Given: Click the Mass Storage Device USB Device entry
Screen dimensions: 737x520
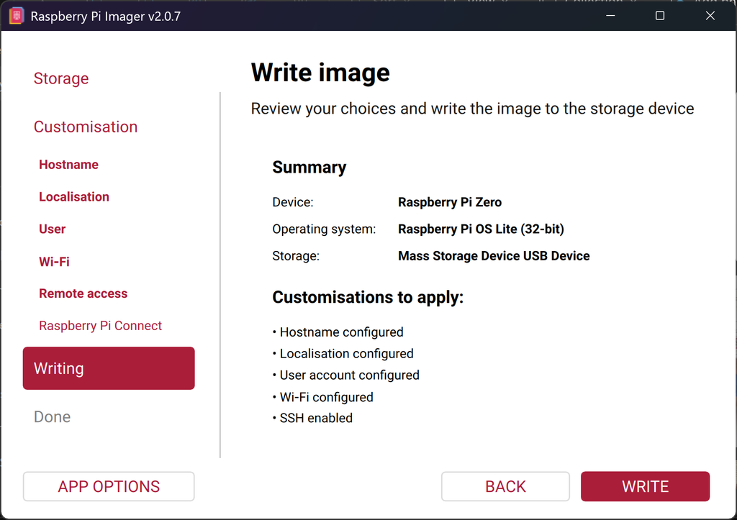Looking at the screenshot, I should point(494,256).
